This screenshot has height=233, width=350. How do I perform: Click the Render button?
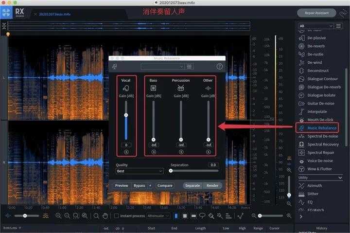pos(212,186)
